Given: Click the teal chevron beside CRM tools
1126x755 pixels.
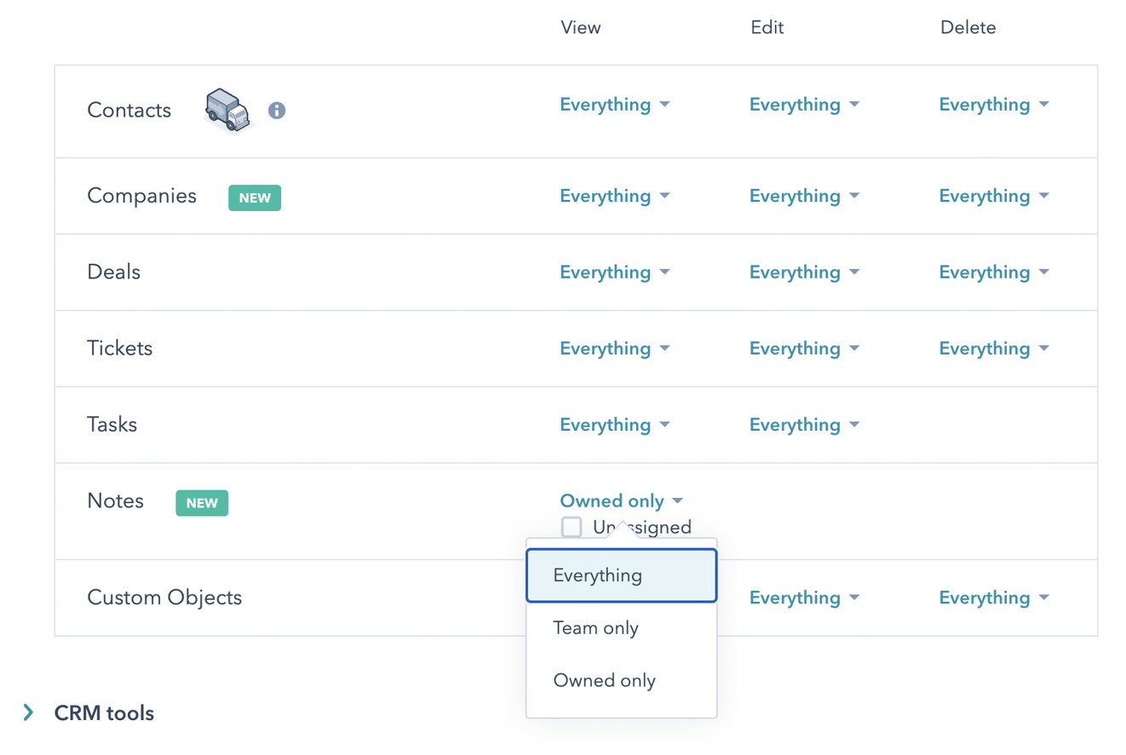Looking at the screenshot, I should click(28, 712).
